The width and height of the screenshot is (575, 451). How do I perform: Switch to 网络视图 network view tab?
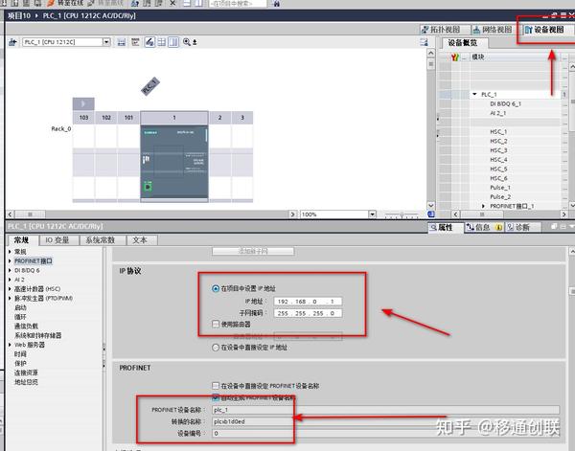tap(493, 30)
